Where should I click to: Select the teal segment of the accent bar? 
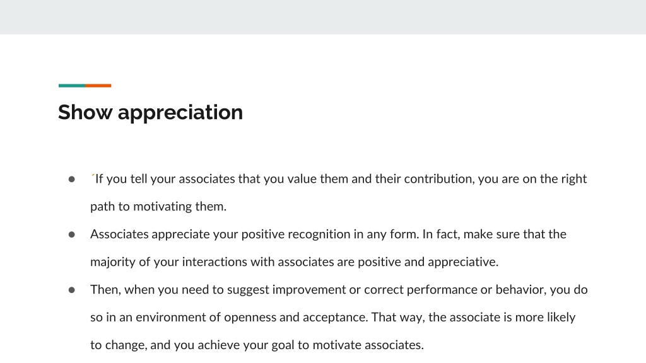[x=72, y=86]
